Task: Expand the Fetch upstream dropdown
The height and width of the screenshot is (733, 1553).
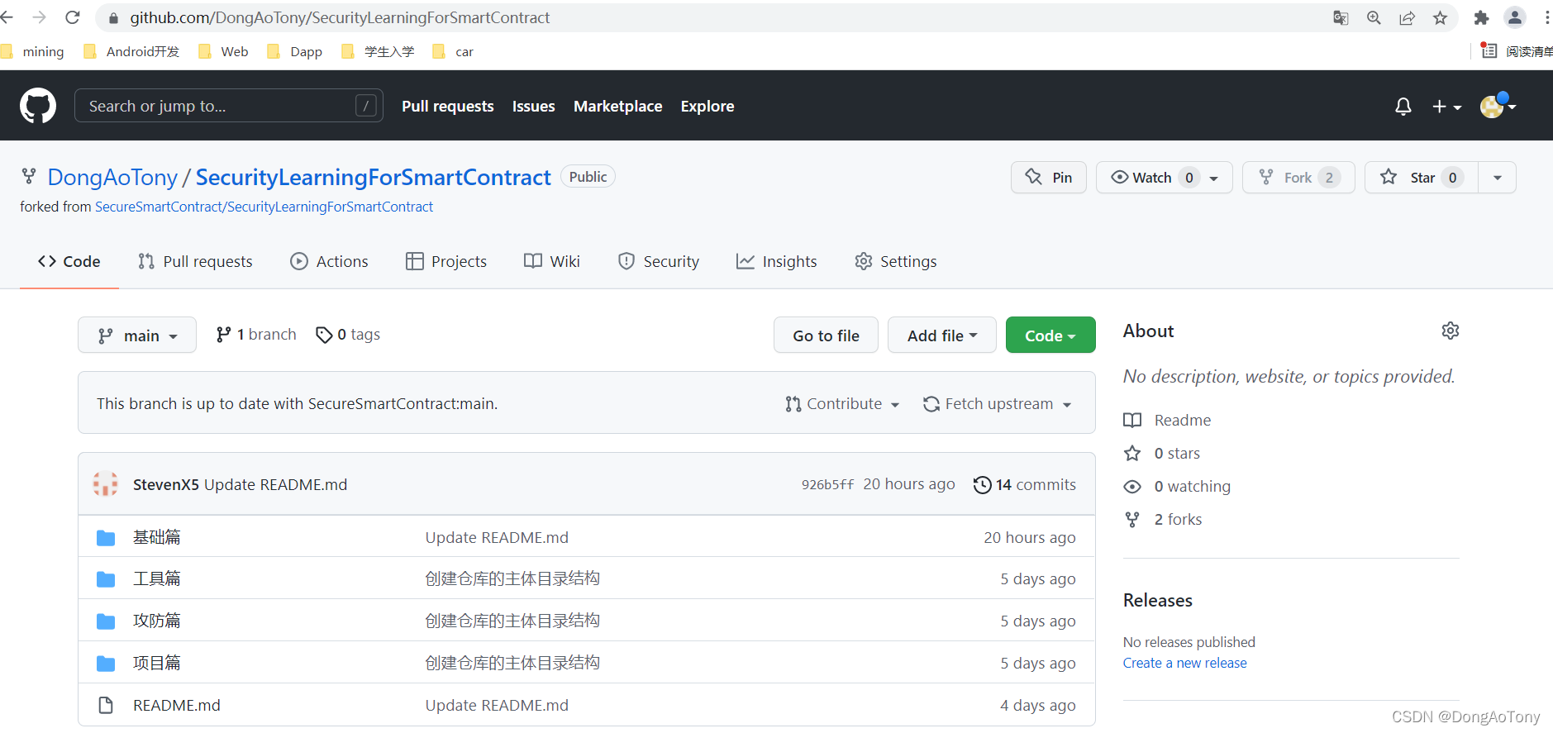Action: (998, 404)
